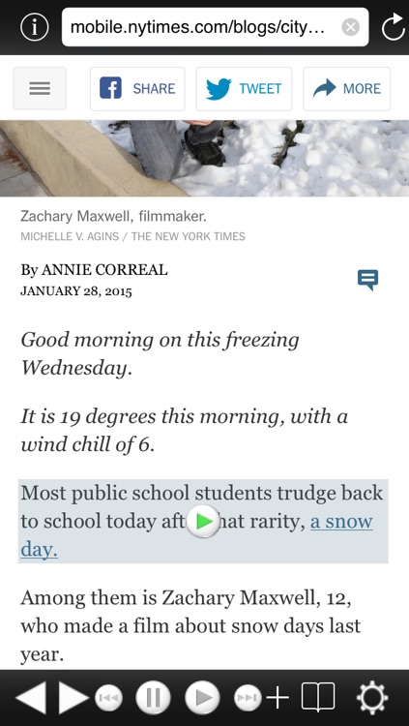Tweet this article

click(244, 88)
